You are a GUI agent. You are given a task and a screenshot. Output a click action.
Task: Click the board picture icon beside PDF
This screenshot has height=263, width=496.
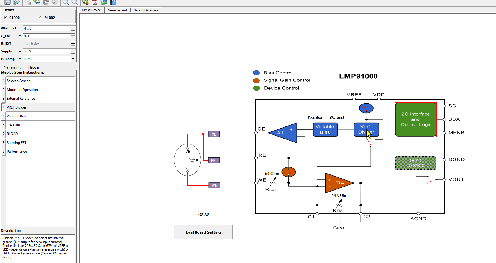(104, 2)
